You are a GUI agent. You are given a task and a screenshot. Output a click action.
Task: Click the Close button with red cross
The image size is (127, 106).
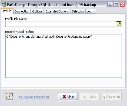pyautogui.click(x=68, y=97)
